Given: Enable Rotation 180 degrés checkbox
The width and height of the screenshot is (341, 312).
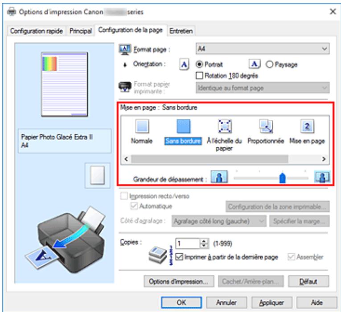Looking at the screenshot, I should coord(199,76).
